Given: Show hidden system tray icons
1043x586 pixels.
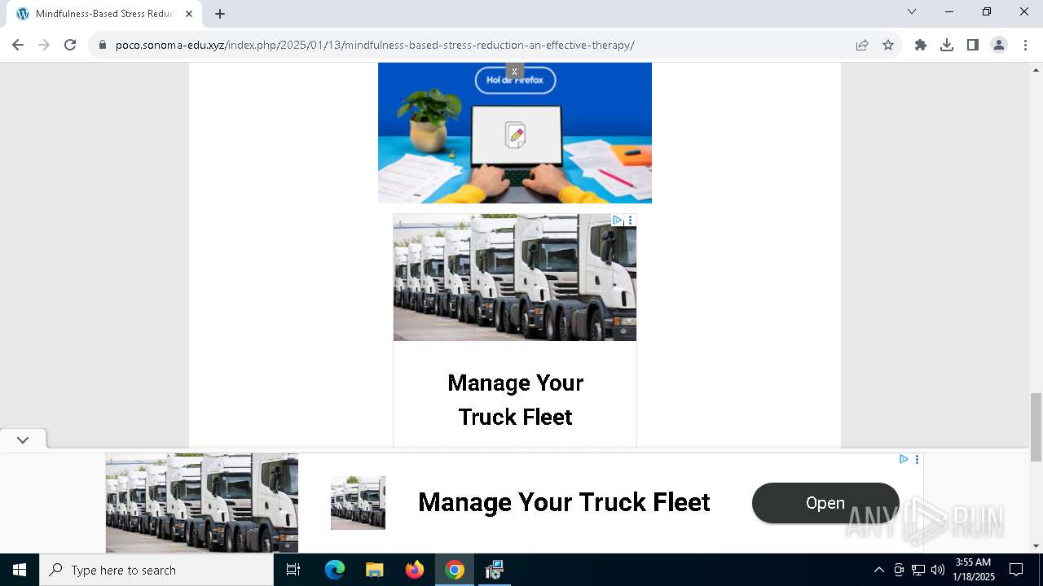Looking at the screenshot, I should coord(878,570).
